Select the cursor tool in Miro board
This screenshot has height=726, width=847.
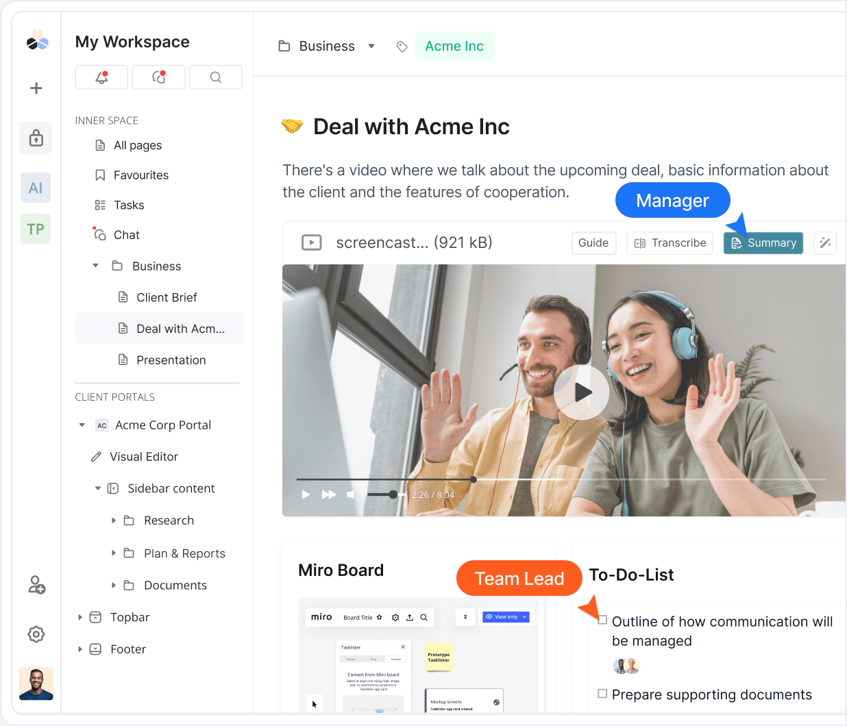[315, 703]
